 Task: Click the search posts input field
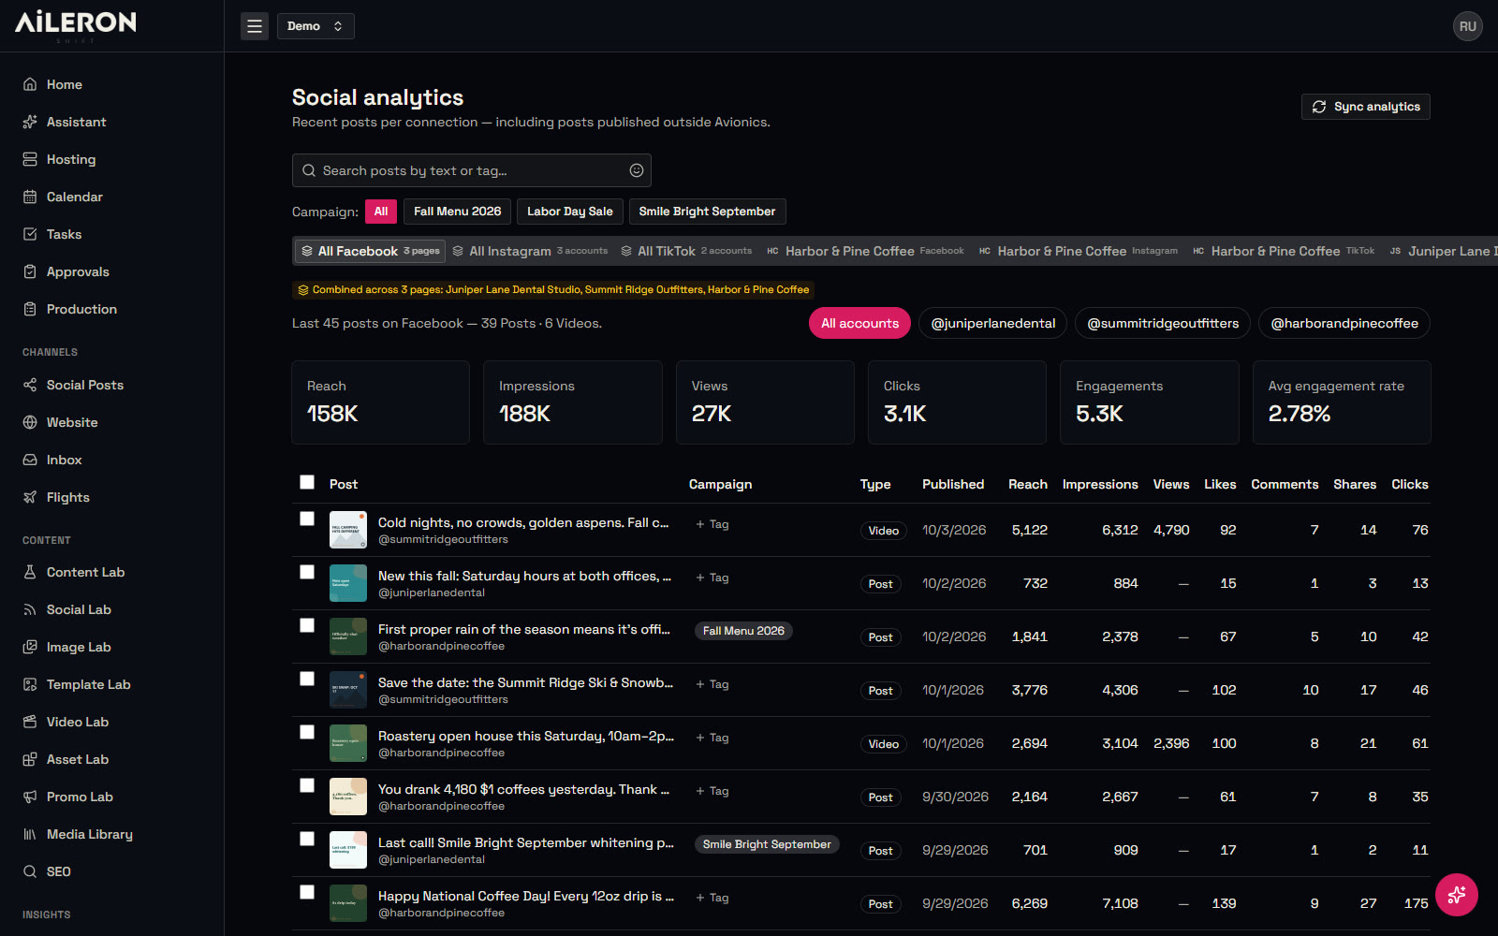tap(471, 170)
